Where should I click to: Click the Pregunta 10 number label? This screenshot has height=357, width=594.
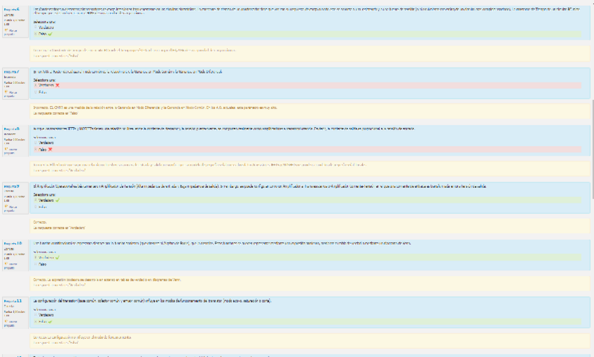13,243
